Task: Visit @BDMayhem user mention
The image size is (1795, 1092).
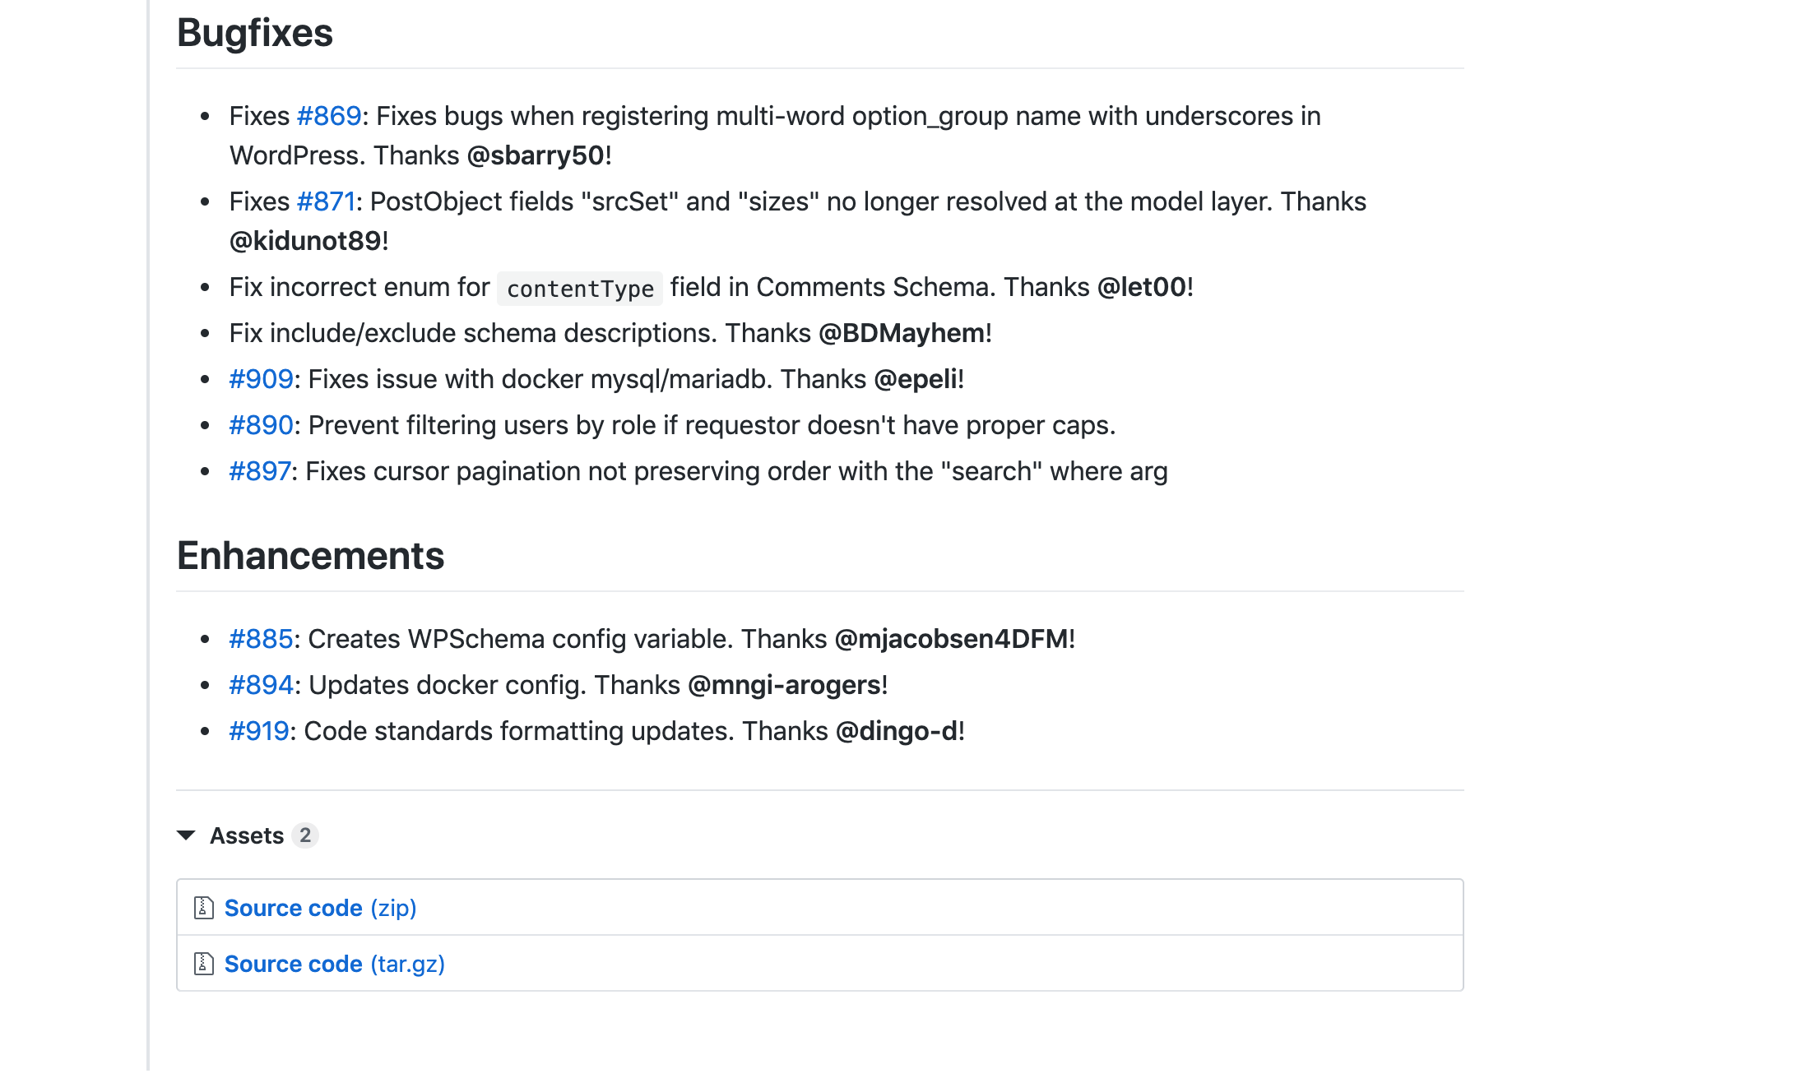Action: click(x=902, y=333)
